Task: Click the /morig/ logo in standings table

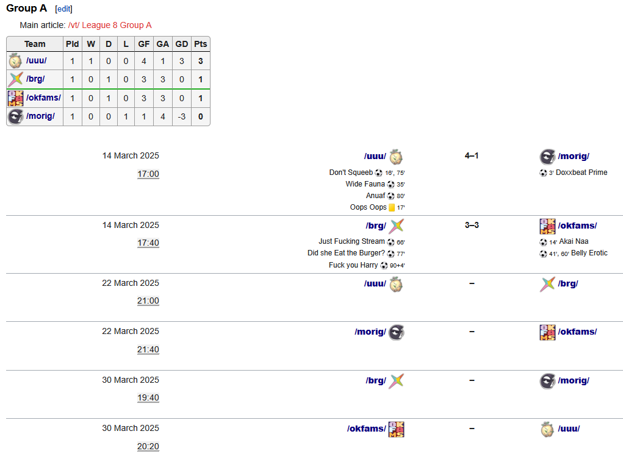Action: click(x=15, y=116)
